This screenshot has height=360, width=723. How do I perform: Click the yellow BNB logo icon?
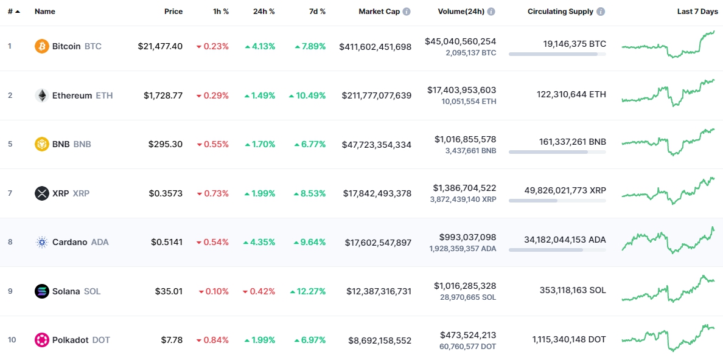(42, 144)
